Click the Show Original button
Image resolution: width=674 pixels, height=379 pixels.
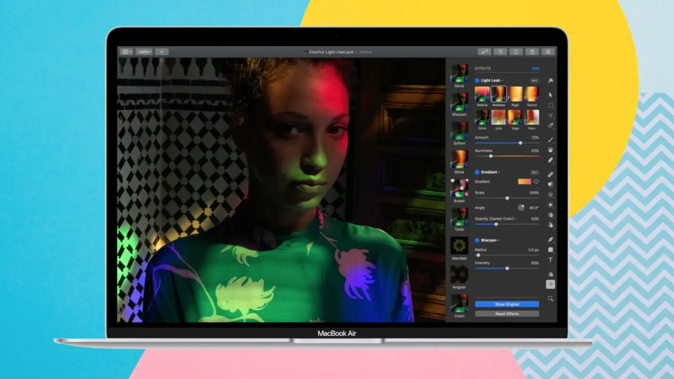click(x=507, y=304)
